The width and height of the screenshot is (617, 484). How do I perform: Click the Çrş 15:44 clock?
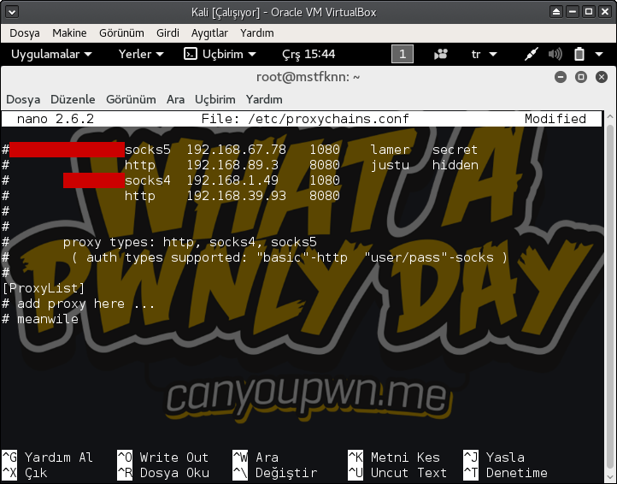pos(308,54)
